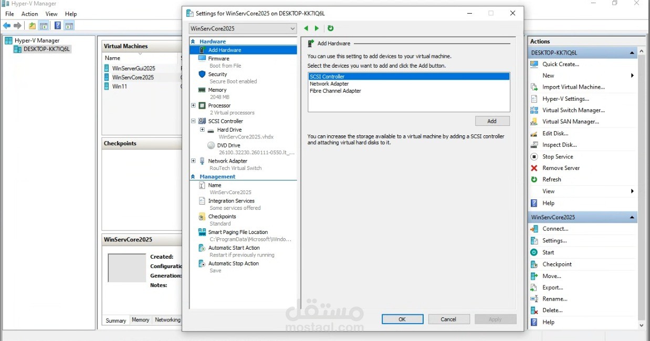
Task: Click the Hyper-V Settings icon
Action: 534,99
